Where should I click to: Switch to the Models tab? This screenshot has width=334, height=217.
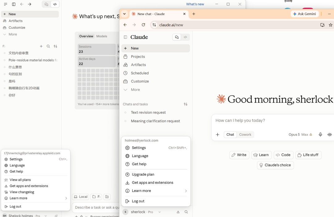coord(102,36)
